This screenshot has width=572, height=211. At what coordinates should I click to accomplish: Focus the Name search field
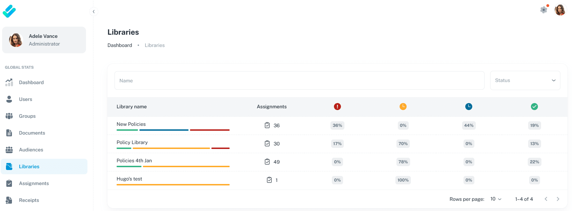click(299, 81)
